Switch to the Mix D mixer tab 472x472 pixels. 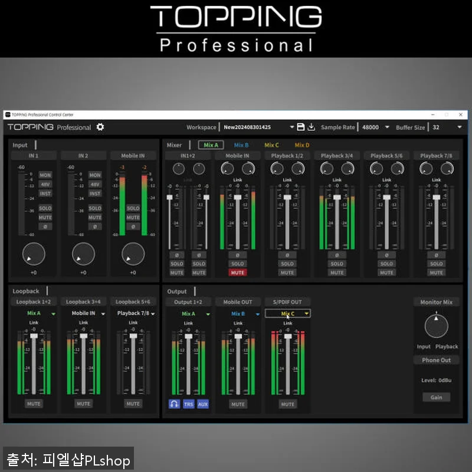pyautogui.click(x=302, y=145)
